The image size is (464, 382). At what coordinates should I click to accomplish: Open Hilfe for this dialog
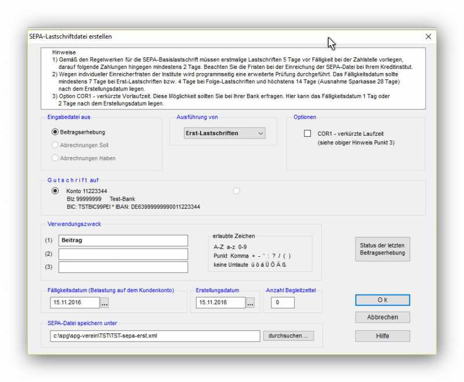[382, 336]
